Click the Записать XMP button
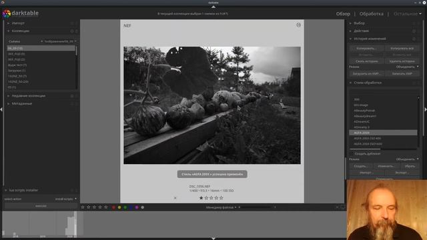 [x=402, y=74]
